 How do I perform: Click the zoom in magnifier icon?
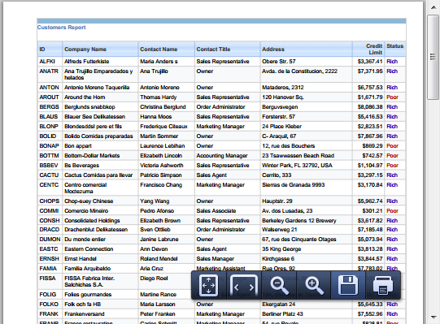coord(314,286)
